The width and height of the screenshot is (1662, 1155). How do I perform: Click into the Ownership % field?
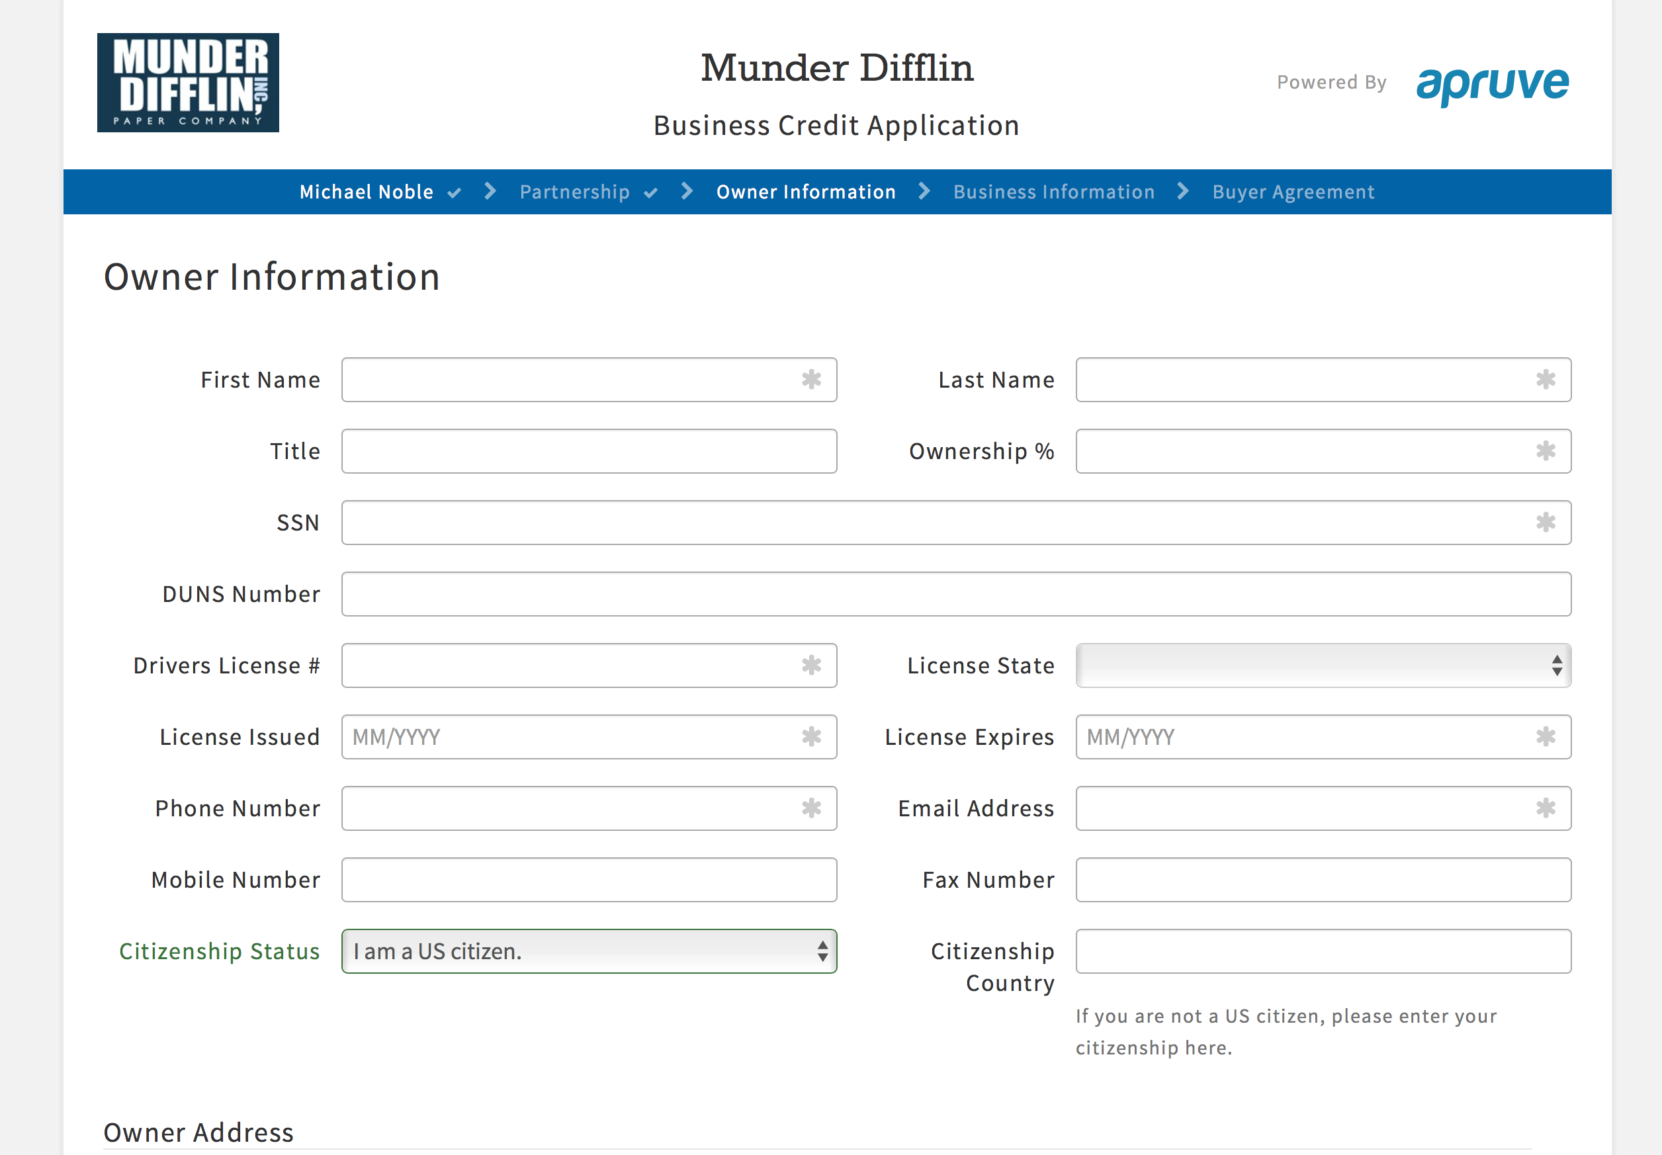coord(1303,452)
